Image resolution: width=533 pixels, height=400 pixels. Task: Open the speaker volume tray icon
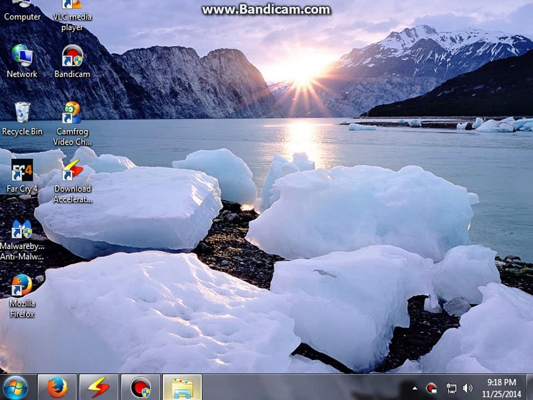467,388
